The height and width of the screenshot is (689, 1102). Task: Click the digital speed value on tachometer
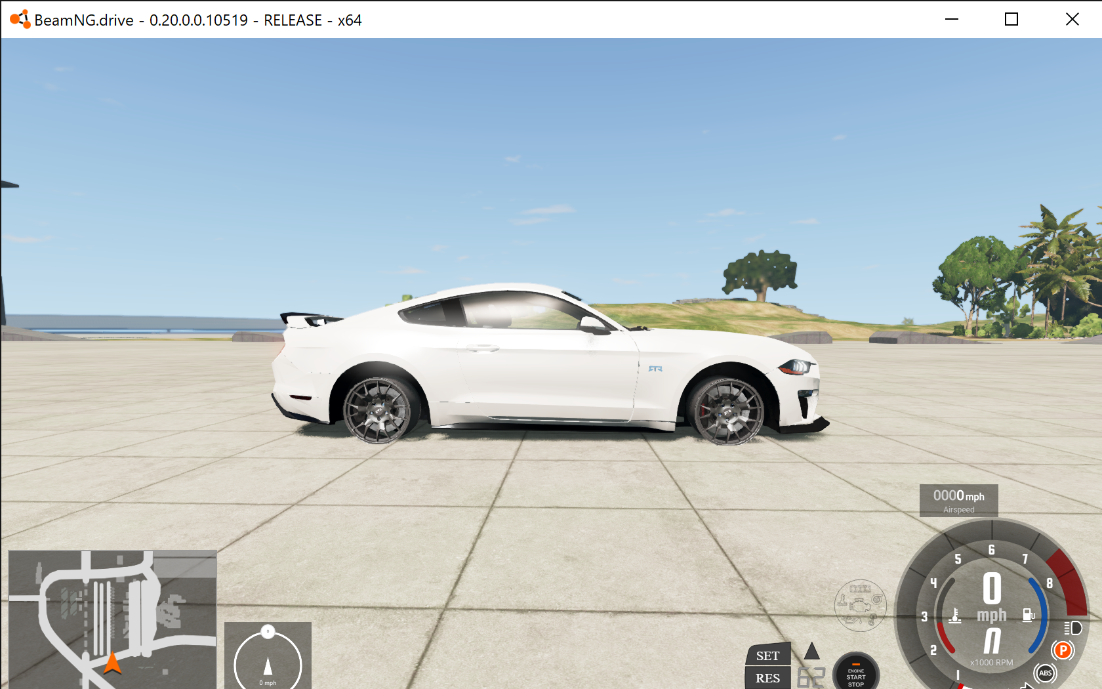(x=992, y=588)
